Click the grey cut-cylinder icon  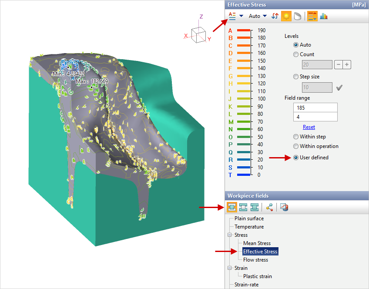tap(297, 16)
